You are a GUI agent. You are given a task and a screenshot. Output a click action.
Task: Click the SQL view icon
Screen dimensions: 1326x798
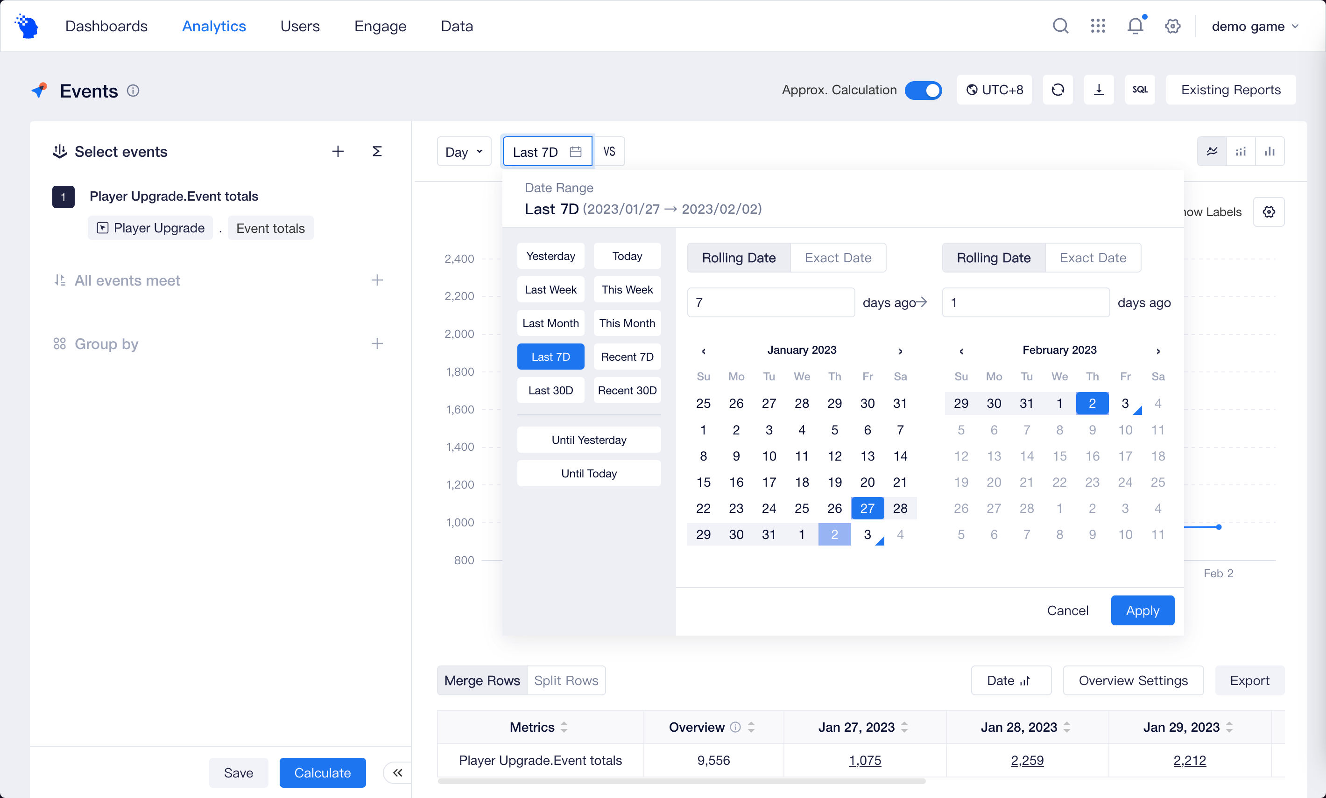click(x=1139, y=90)
